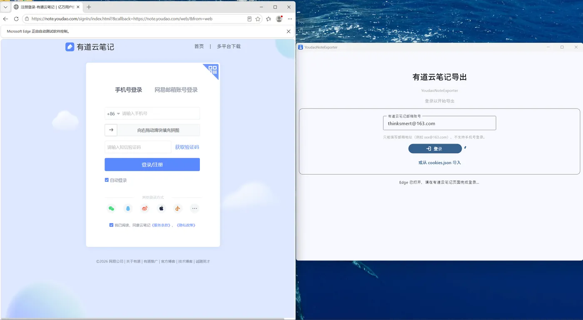Log in with the Weibo icon
Image resolution: width=583 pixels, height=320 pixels.
[x=145, y=208]
